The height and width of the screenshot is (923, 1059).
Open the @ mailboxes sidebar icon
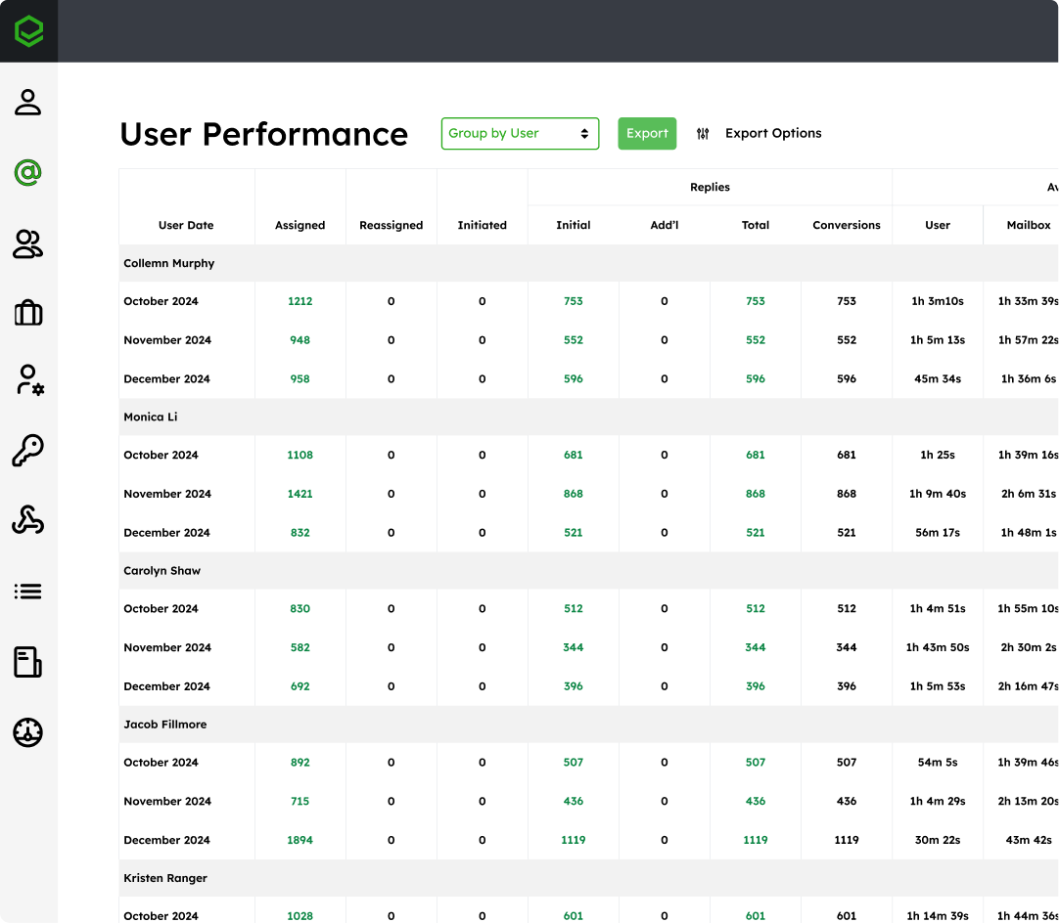[27, 173]
